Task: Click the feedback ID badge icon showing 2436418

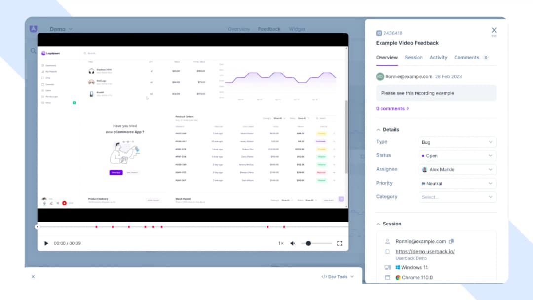Action: click(x=378, y=33)
